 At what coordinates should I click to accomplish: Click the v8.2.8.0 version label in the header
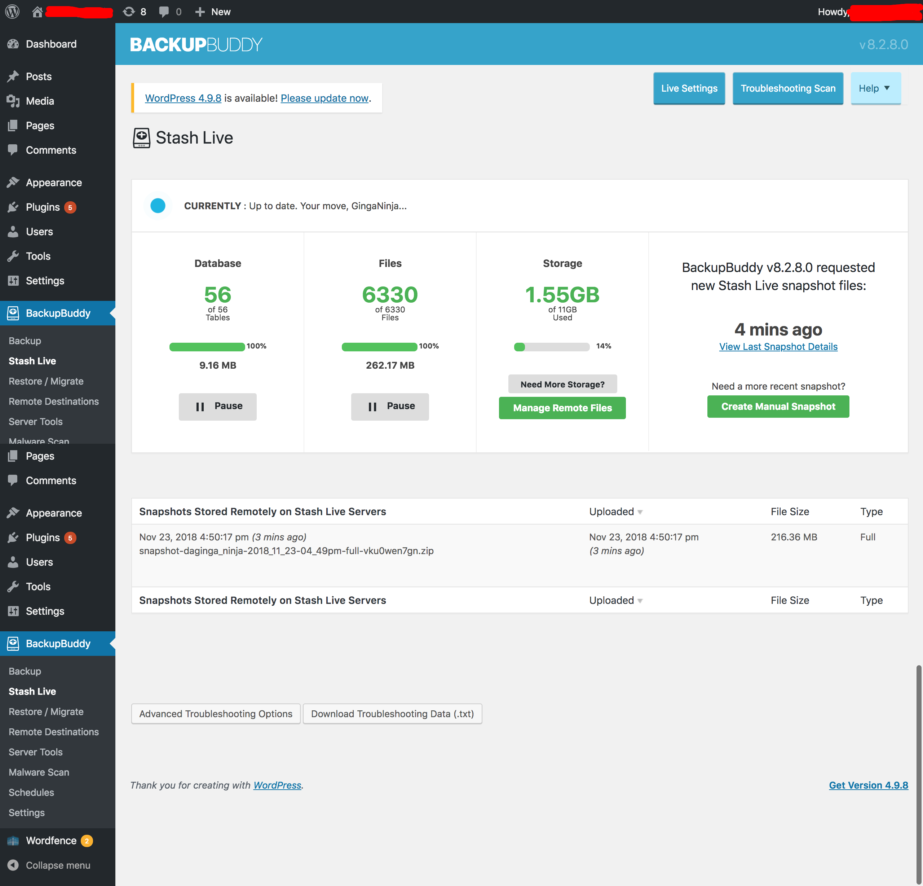point(883,44)
